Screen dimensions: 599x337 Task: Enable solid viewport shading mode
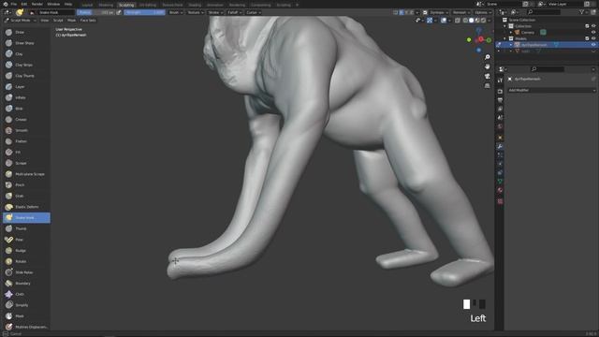472,21
